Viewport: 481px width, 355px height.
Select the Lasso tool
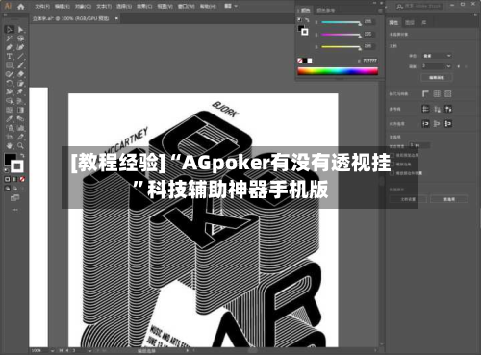20,38
